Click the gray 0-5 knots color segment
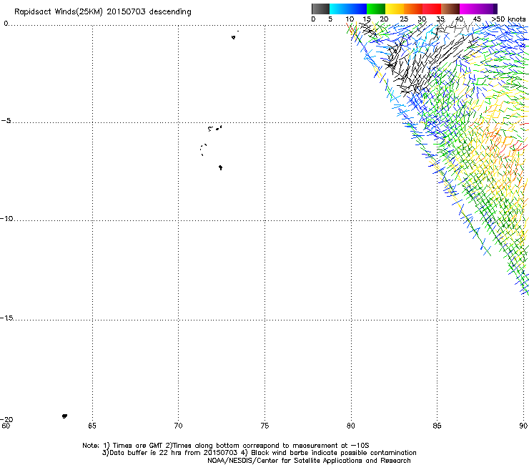Image resolution: width=529 pixels, height=465 pixels. (320, 9)
